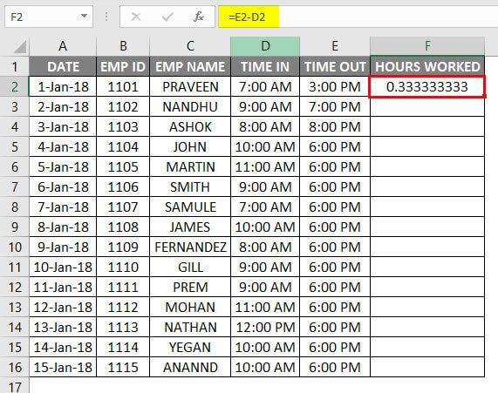Image resolution: width=498 pixels, height=393 pixels.
Task: Select the cell with PREM
Action: [190, 287]
